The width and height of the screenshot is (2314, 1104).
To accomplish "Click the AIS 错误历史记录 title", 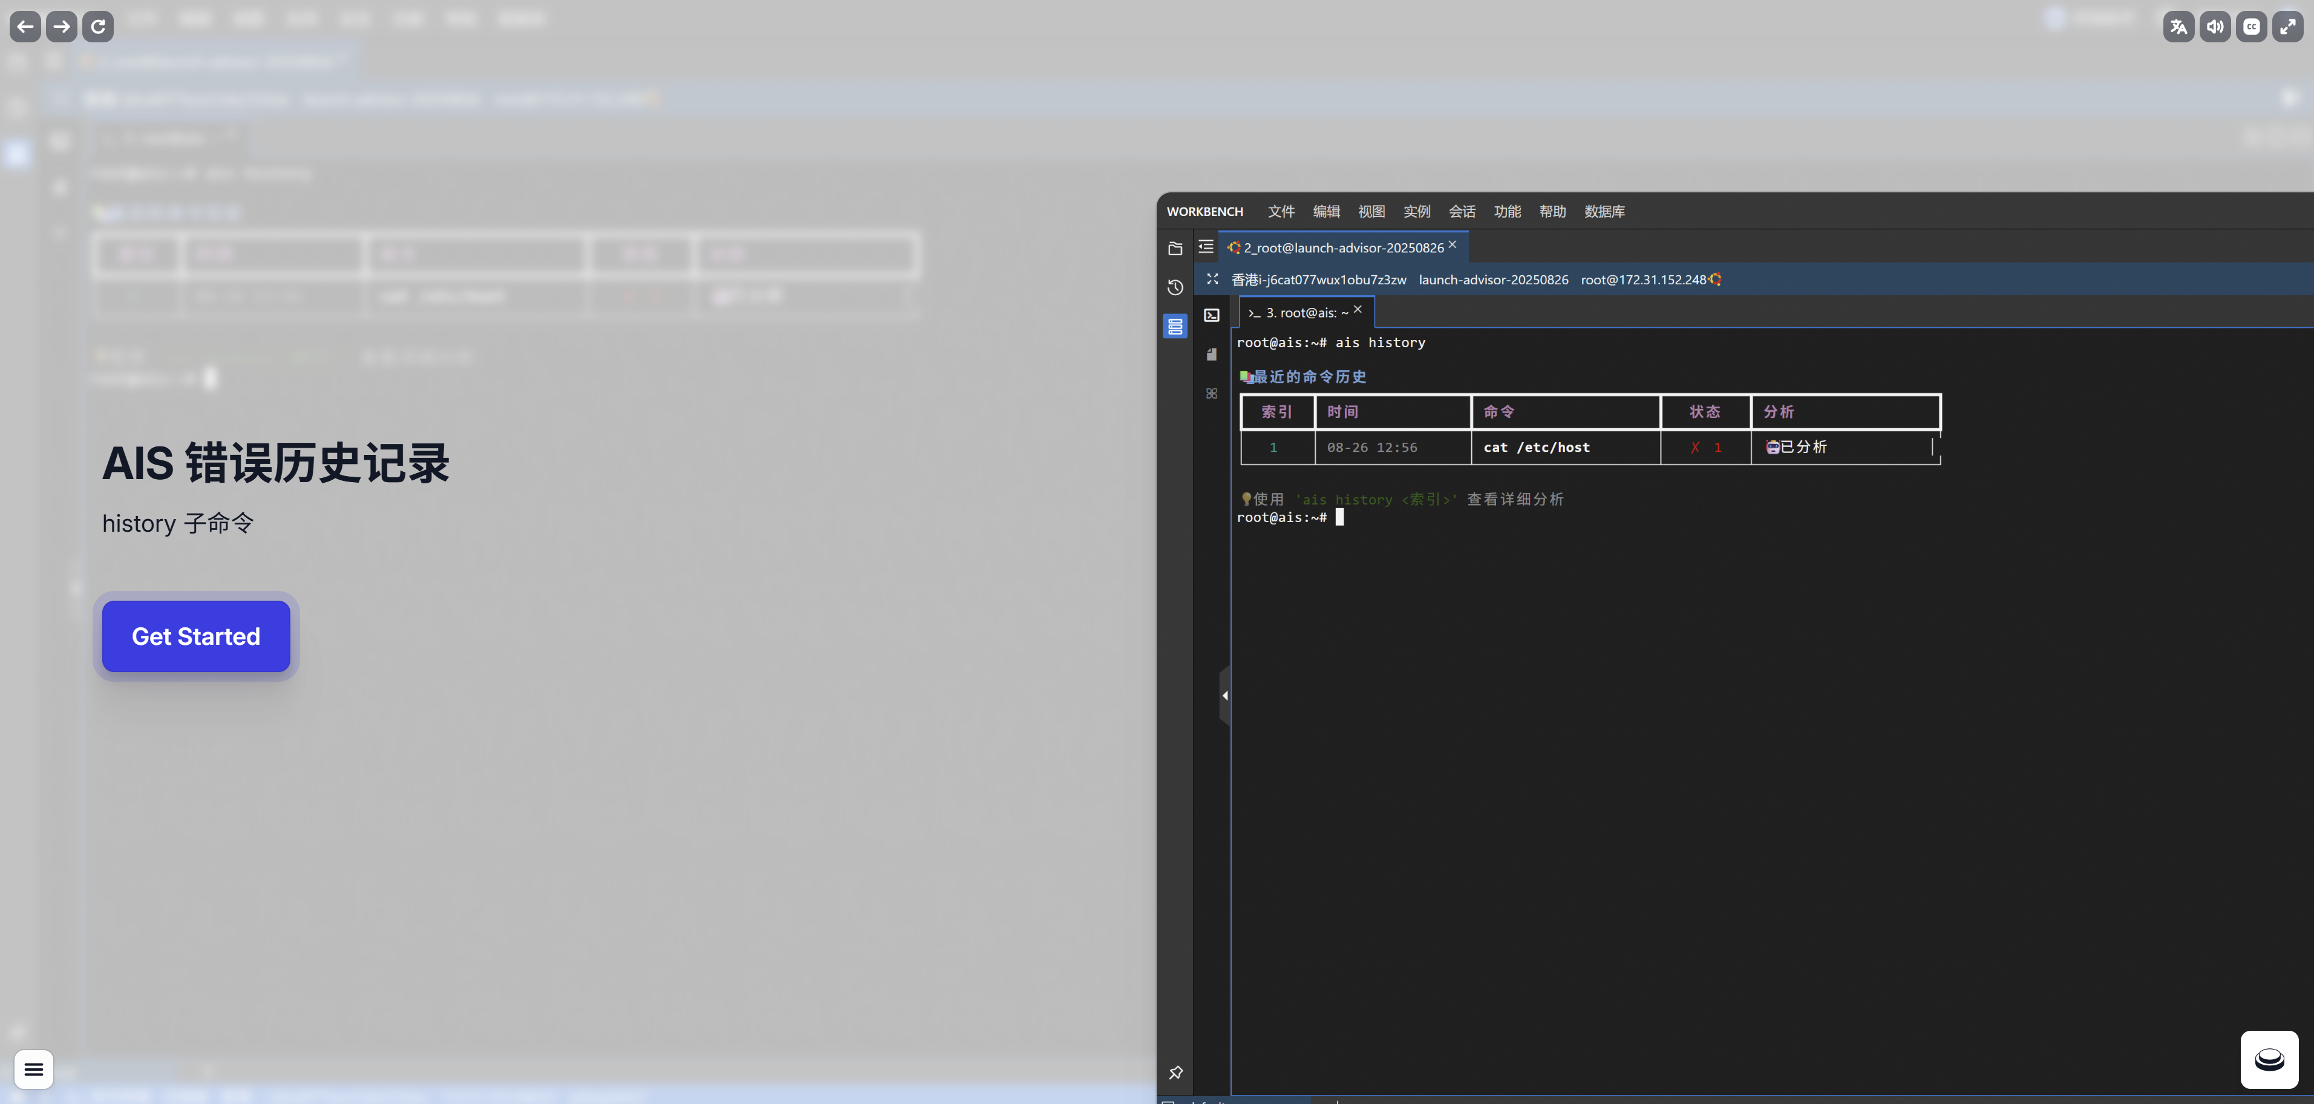I will pyautogui.click(x=276, y=463).
